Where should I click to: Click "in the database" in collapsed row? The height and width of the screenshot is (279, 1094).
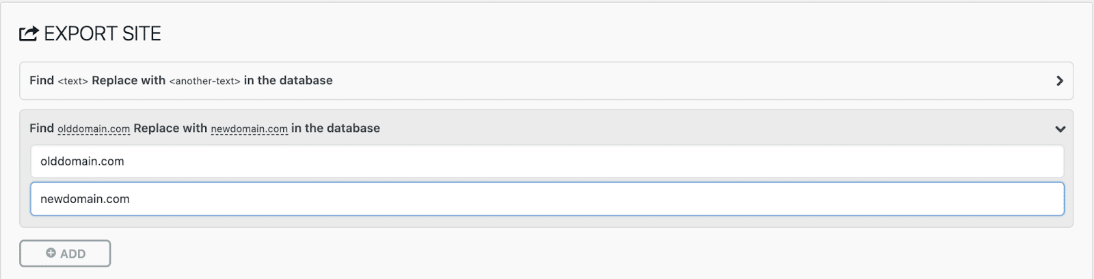[288, 80]
